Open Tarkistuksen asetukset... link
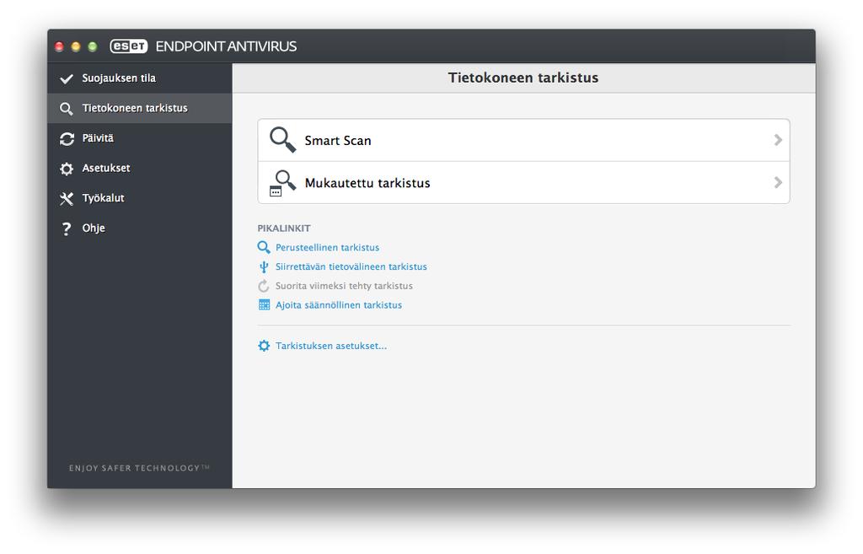863x554 pixels. tap(331, 346)
